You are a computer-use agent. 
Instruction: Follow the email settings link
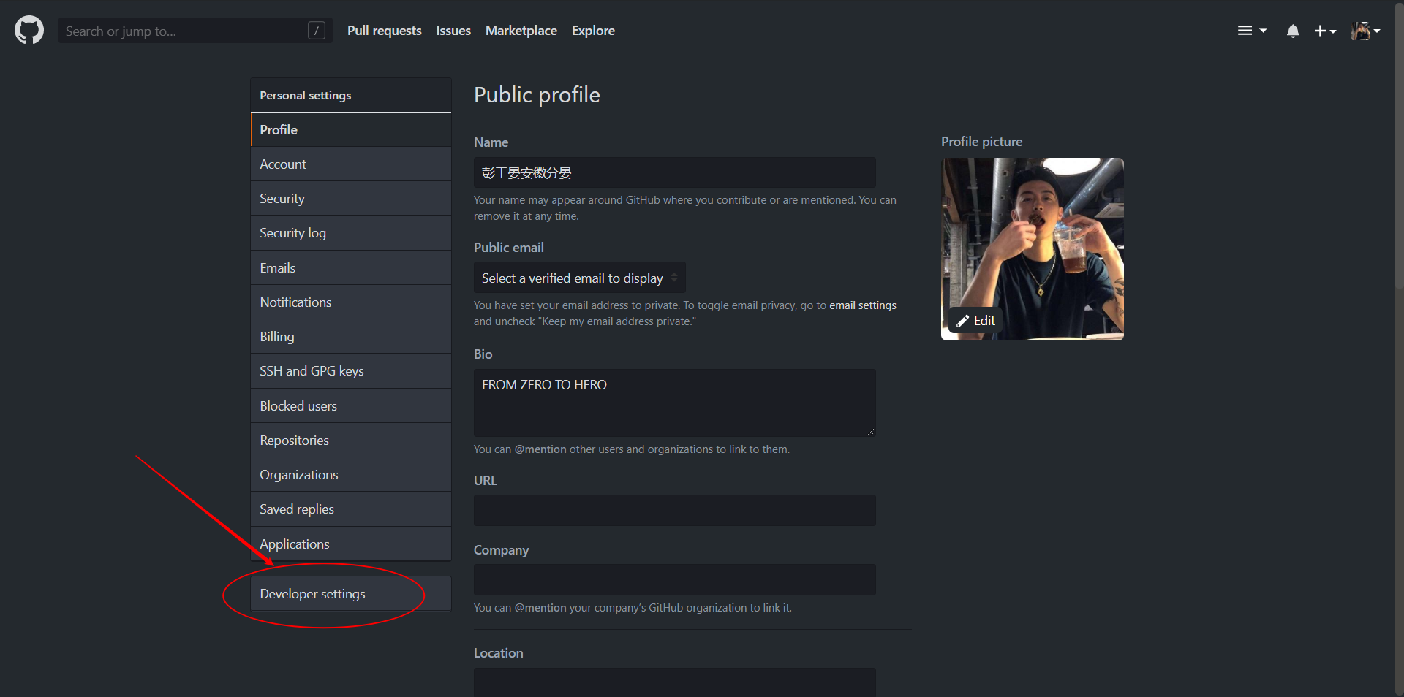pyautogui.click(x=863, y=305)
